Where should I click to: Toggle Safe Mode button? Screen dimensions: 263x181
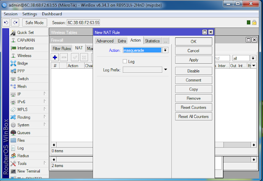35,23
